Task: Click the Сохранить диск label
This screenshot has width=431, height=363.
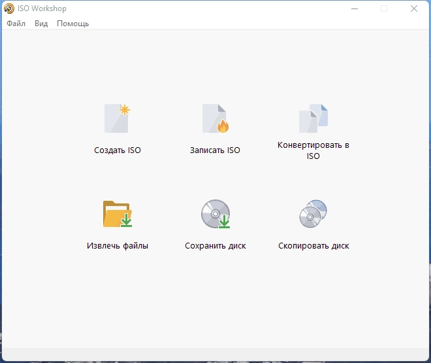Action: [215, 245]
